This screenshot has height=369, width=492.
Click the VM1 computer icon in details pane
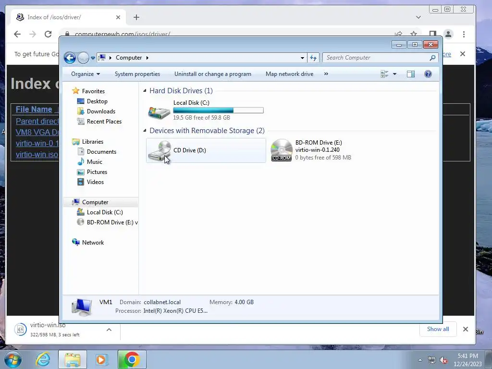coord(82,307)
